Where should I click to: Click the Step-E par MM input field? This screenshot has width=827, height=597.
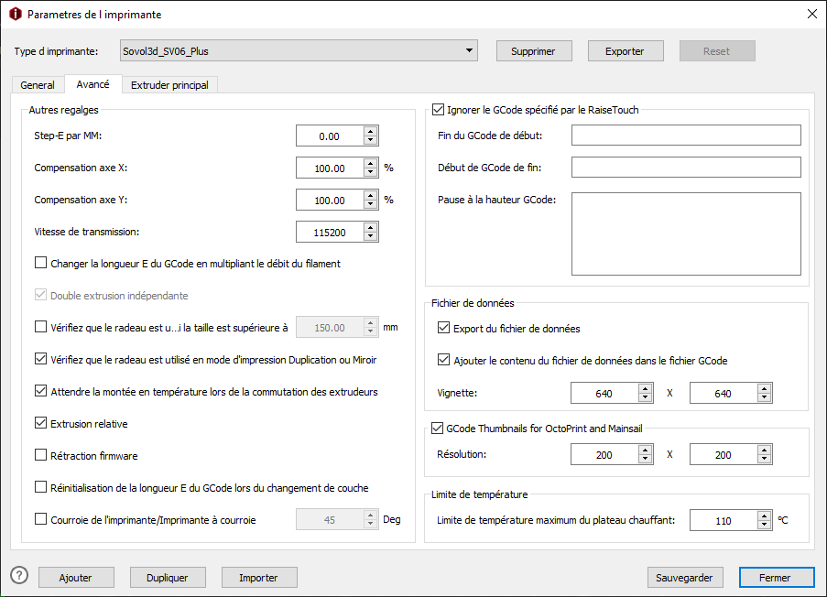(x=330, y=136)
